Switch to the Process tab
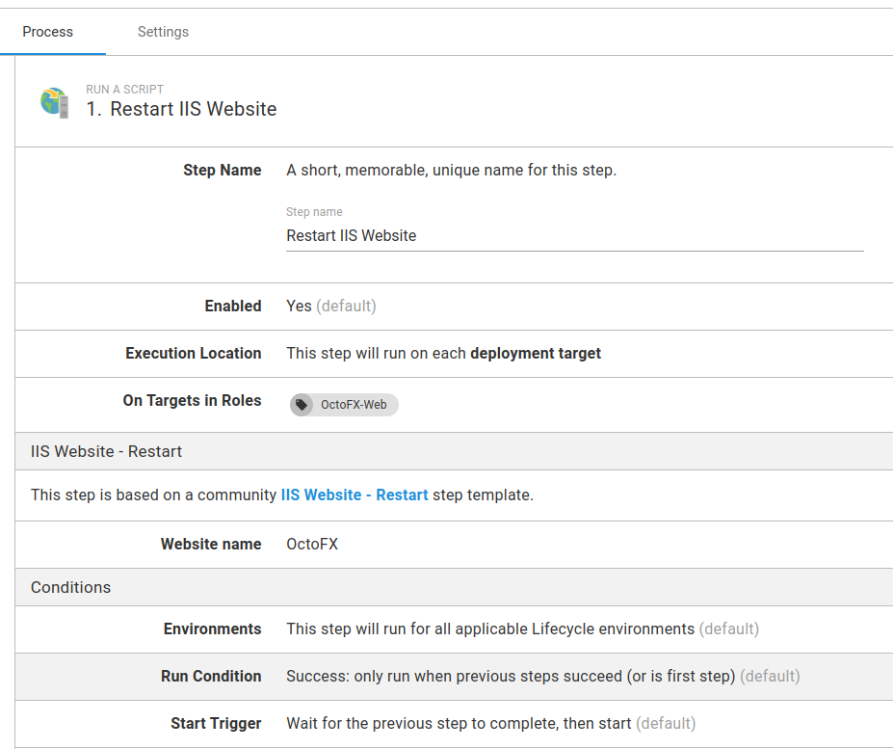The height and width of the screenshot is (749, 893). click(x=48, y=32)
